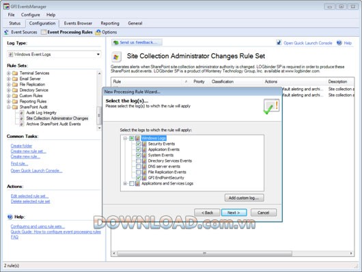This screenshot has width=362, height=272.
Task: Check the File Replication Events checkbox
Action: pos(138,172)
